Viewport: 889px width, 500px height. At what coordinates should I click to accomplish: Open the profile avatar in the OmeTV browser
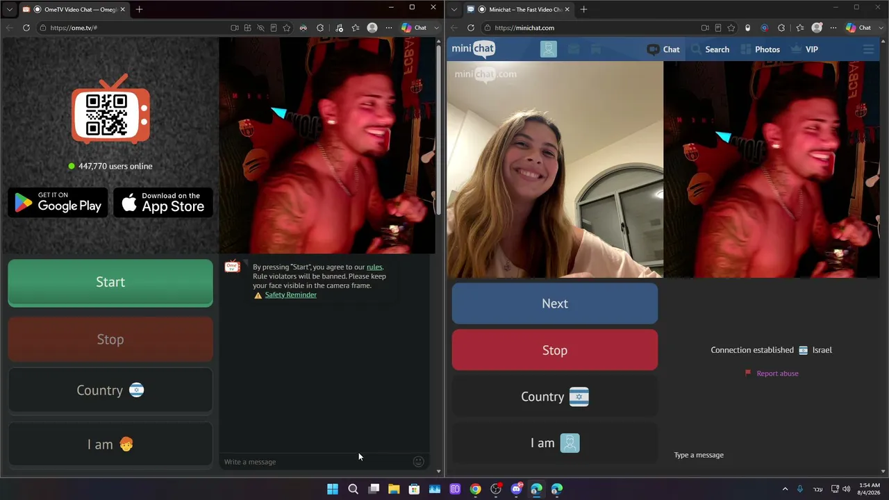tap(372, 28)
